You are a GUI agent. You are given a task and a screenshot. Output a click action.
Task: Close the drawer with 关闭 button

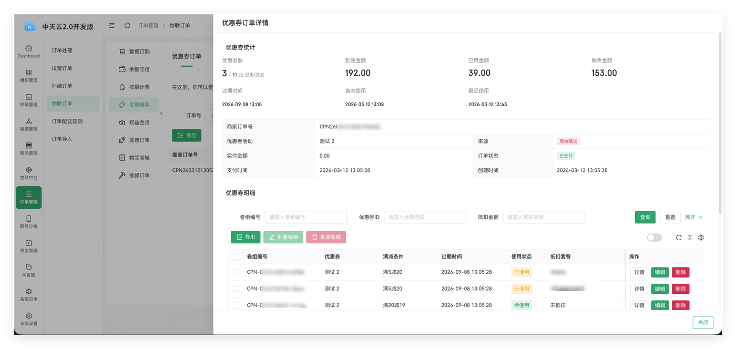tap(703, 322)
